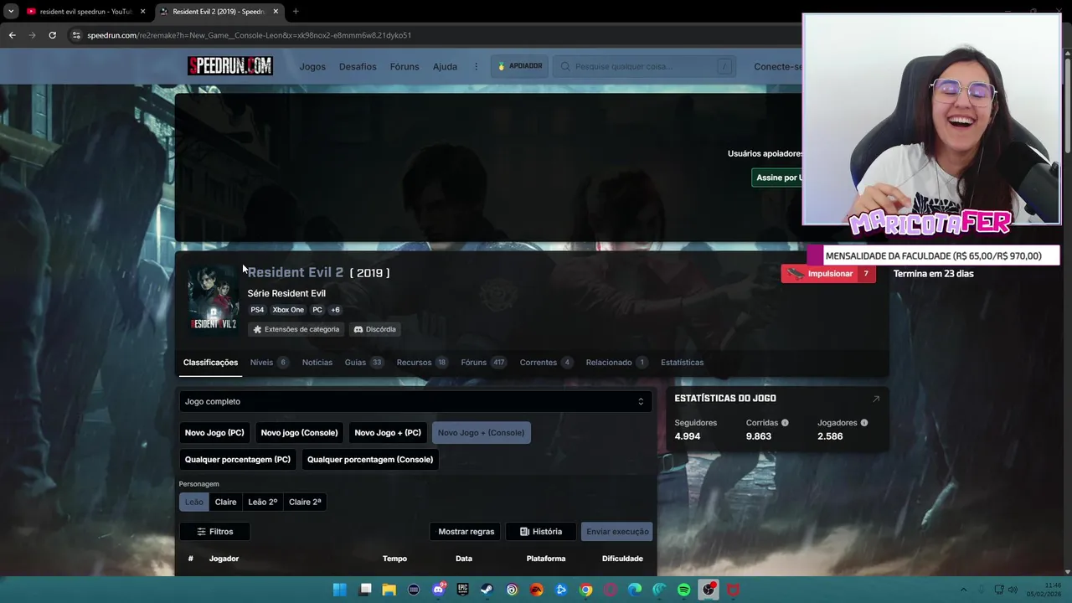Open the História button
The image size is (1072, 603).
[541, 532]
